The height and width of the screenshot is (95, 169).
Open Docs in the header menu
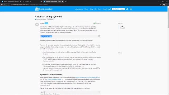86,9
